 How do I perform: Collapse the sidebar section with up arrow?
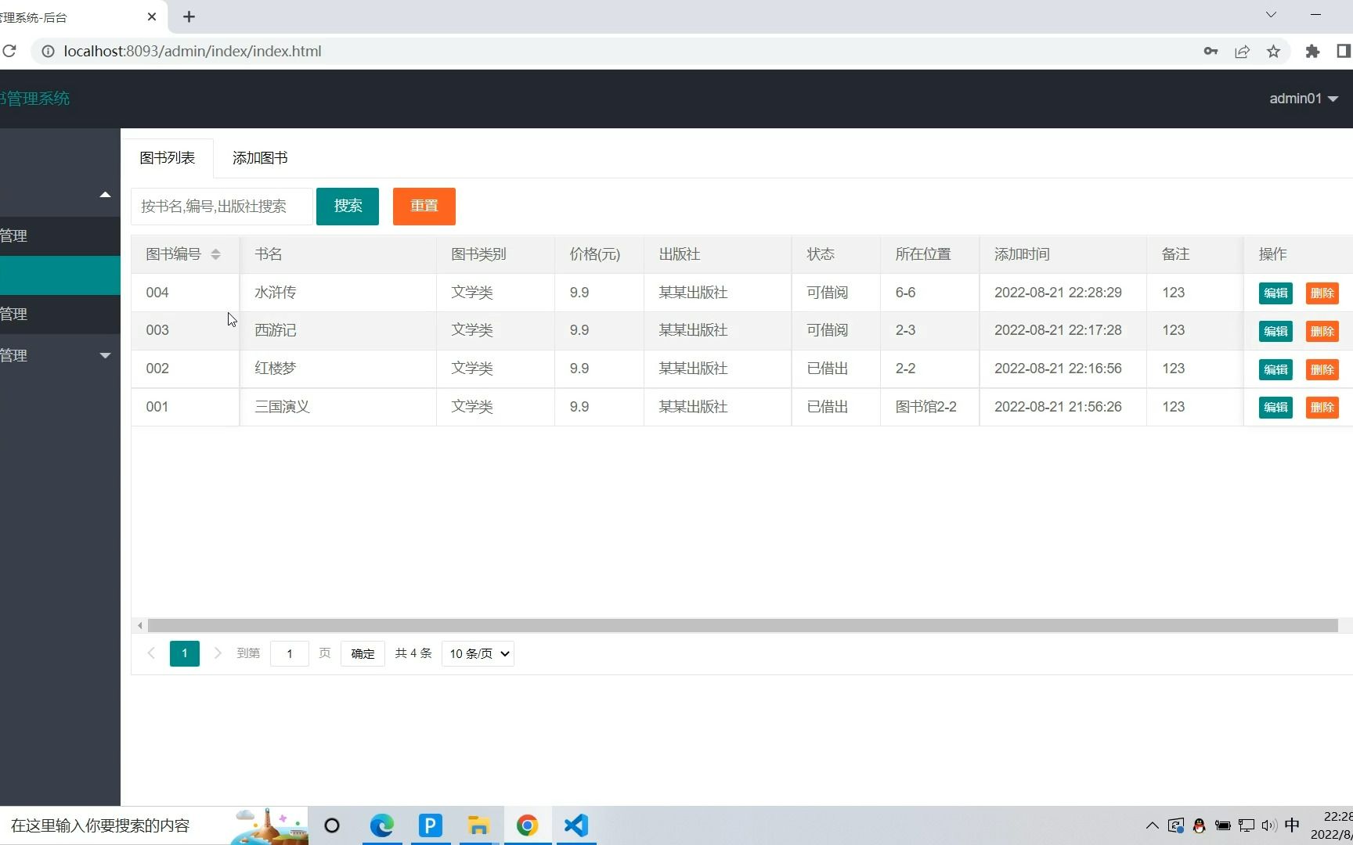coord(105,195)
